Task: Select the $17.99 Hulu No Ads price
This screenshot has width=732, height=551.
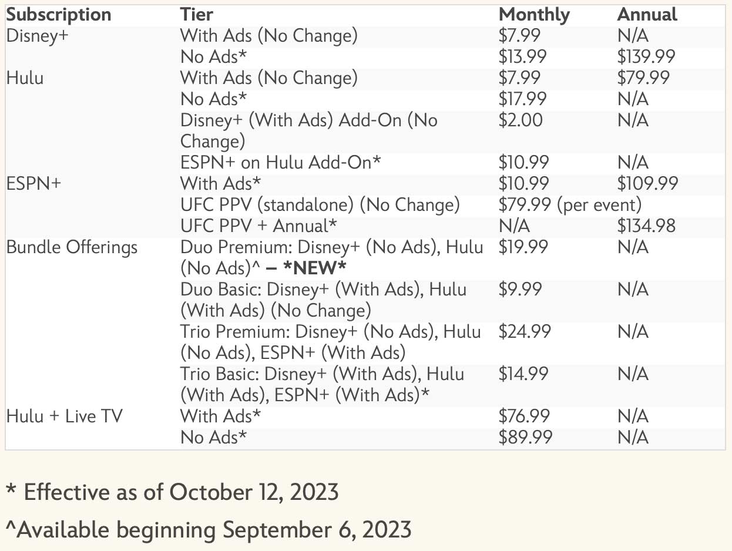Action: pyautogui.click(x=522, y=99)
